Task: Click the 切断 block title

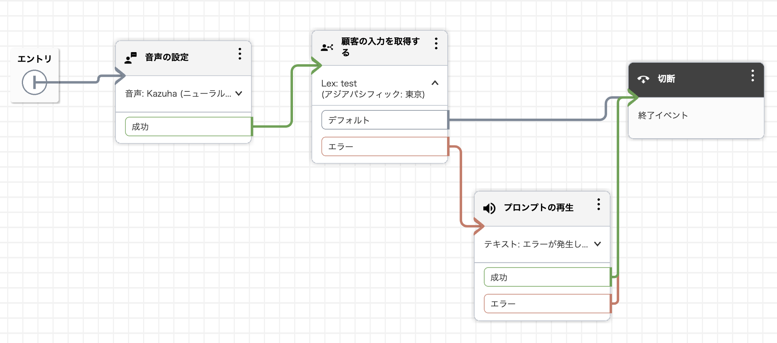Action: pyautogui.click(x=666, y=79)
